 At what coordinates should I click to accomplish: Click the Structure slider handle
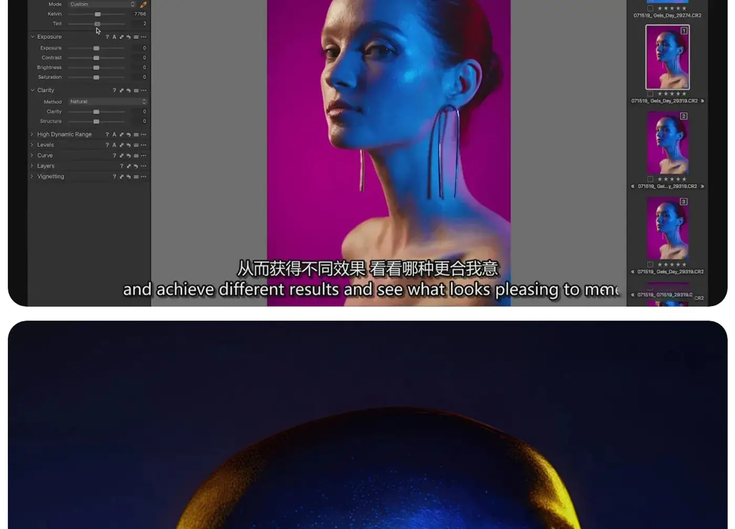96,121
